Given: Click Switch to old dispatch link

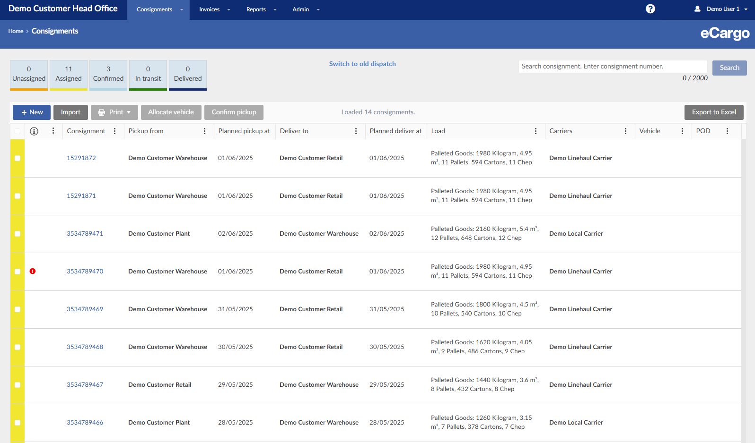Looking at the screenshot, I should tap(362, 64).
